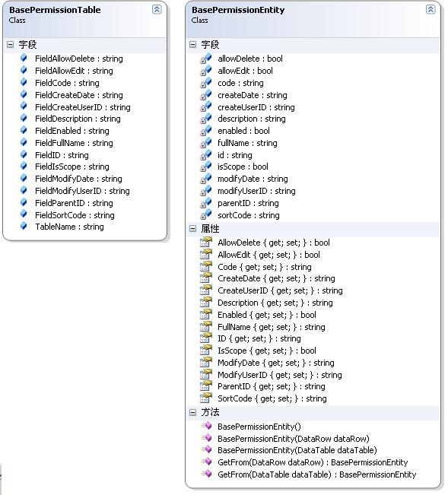Image resolution: width=448 pixels, height=495 pixels.
Task: Select the BasePermissionEntity class title
Action: pos(238,10)
